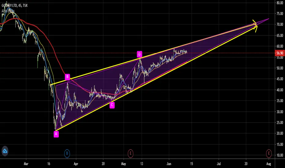Open the earnings E marker near May
Screen dimensions: 285x168
tap(130, 153)
